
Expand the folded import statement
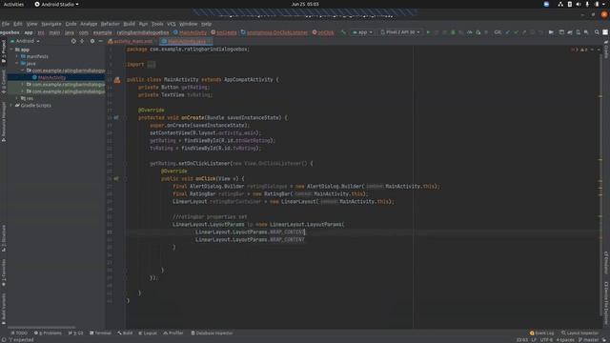[x=152, y=65]
